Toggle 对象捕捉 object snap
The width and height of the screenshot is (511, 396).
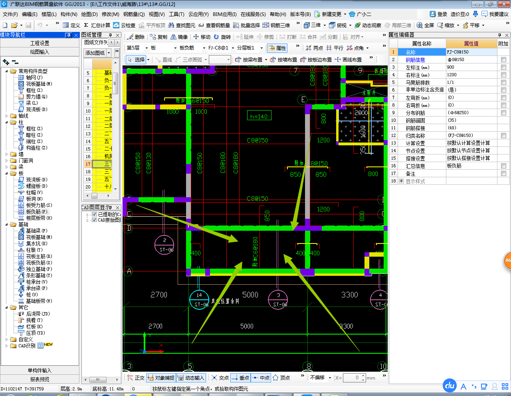point(161,378)
